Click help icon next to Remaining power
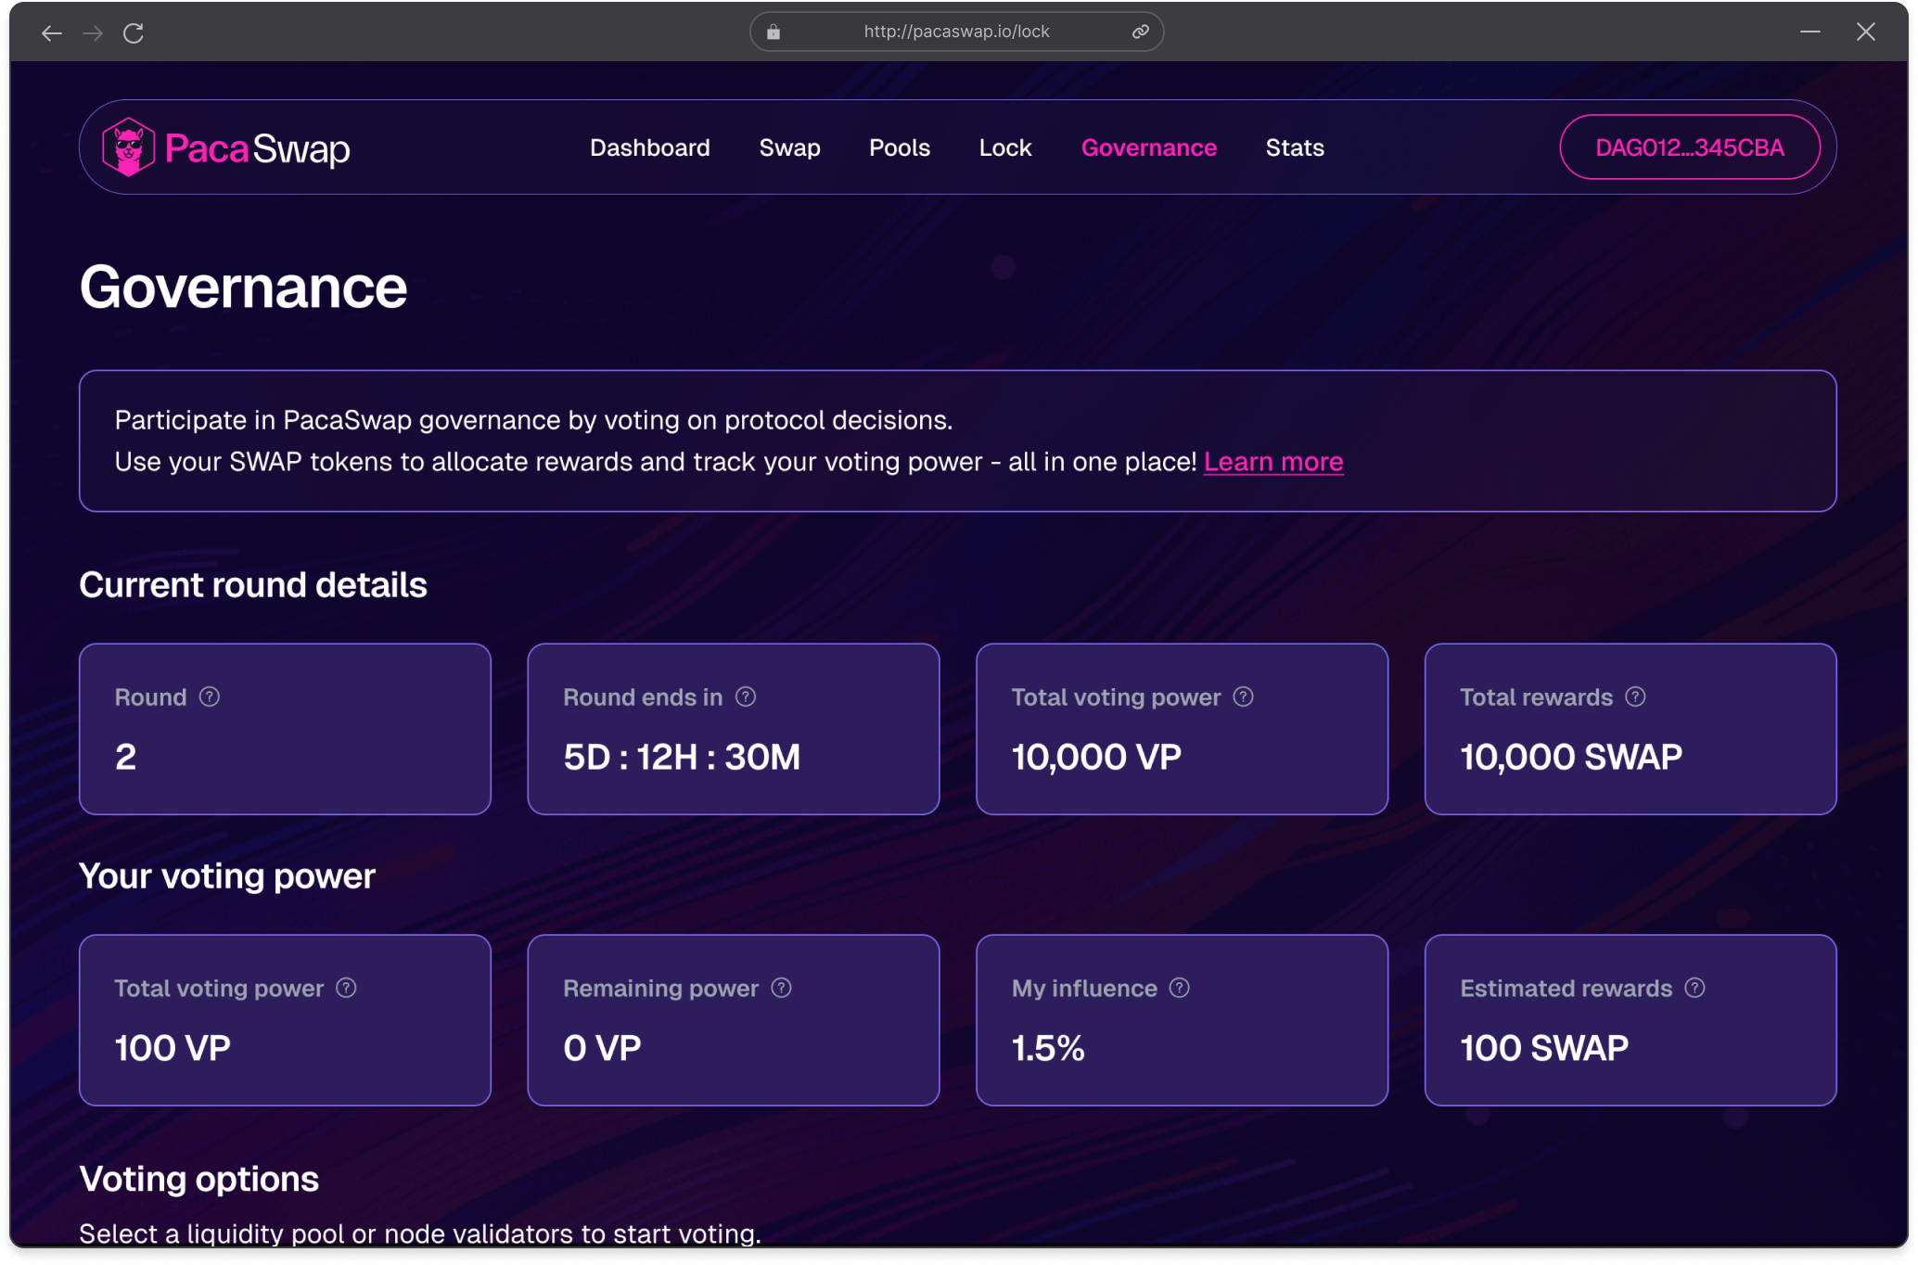This screenshot has width=1918, height=1265. 782,988
